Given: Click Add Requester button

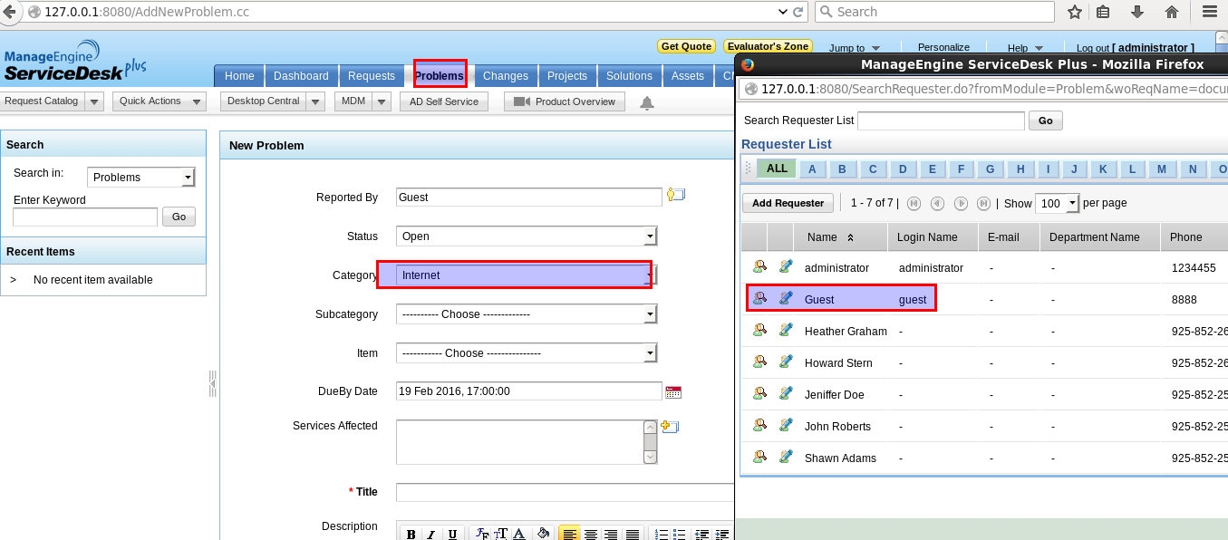Looking at the screenshot, I should click(x=788, y=203).
